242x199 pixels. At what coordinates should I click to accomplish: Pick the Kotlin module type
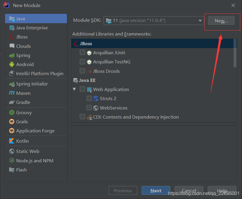[36, 141]
